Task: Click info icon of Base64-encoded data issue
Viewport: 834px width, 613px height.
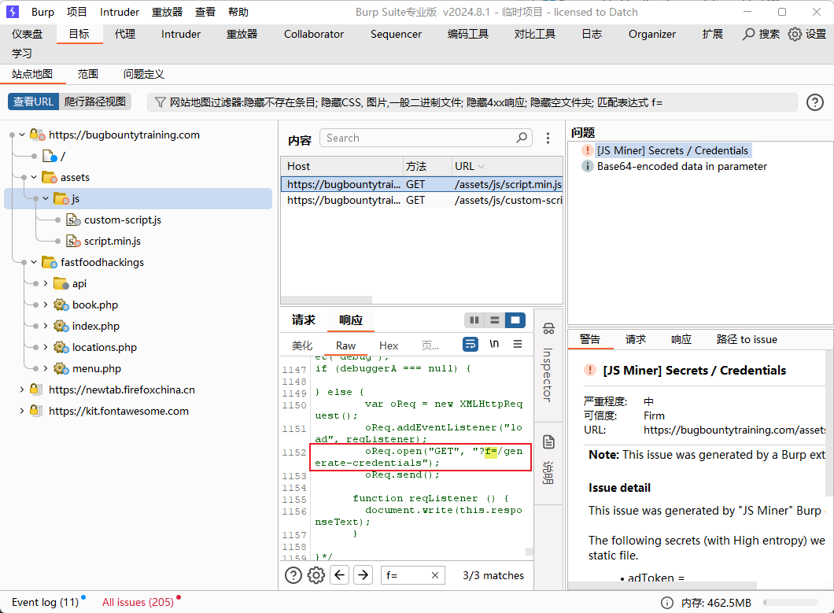Action: pyautogui.click(x=587, y=167)
